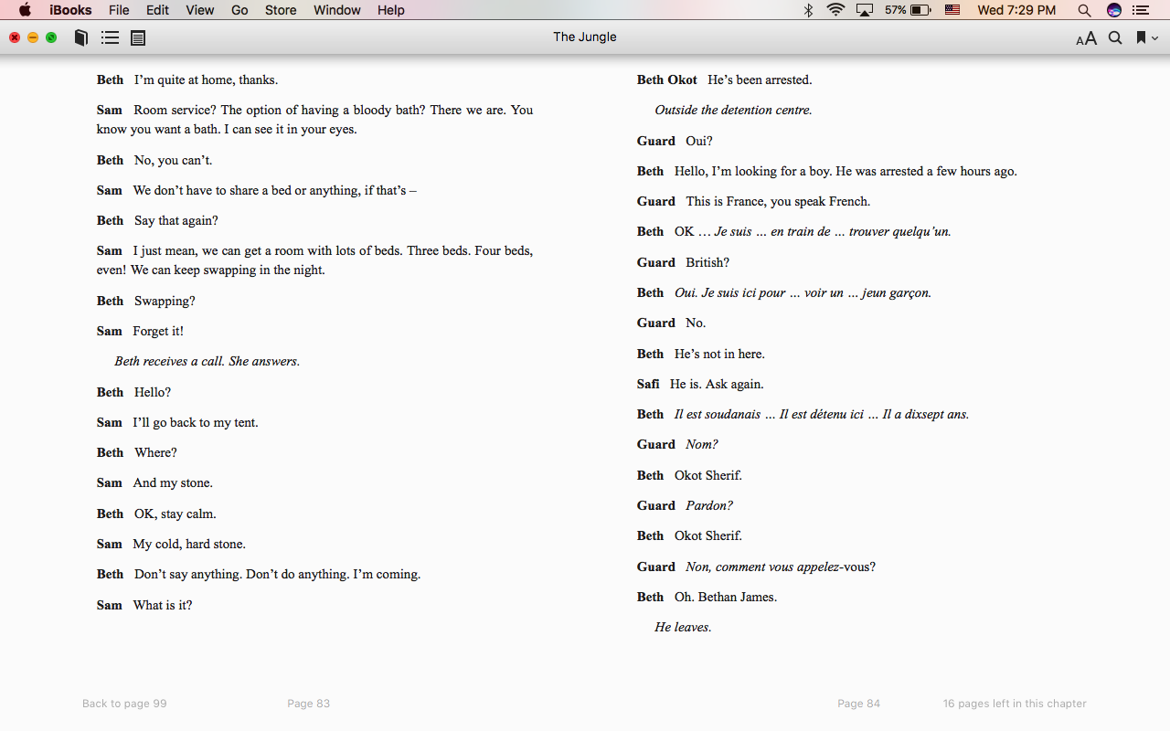Click the window title 'The Jungle'
The image size is (1170, 731).
pos(585,37)
